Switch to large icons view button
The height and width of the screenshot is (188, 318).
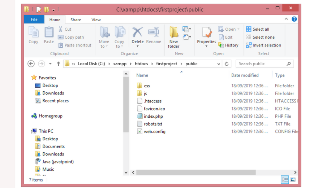tap(293, 179)
